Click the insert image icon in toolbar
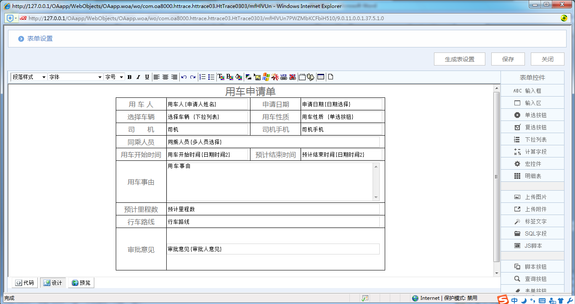575x304 pixels. 257,77
